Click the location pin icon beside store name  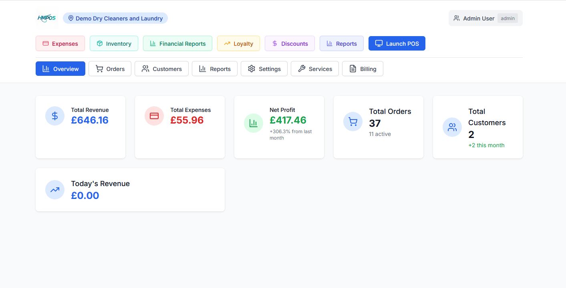click(71, 18)
